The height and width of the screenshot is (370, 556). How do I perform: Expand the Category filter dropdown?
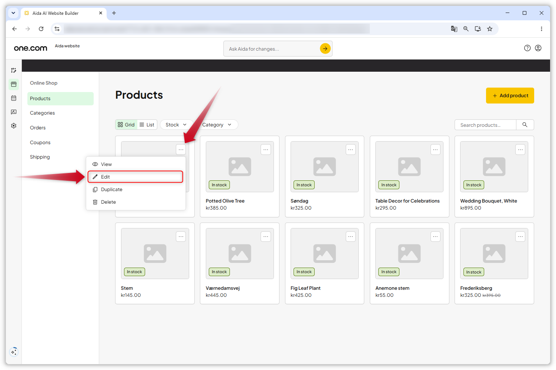[217, 125]
